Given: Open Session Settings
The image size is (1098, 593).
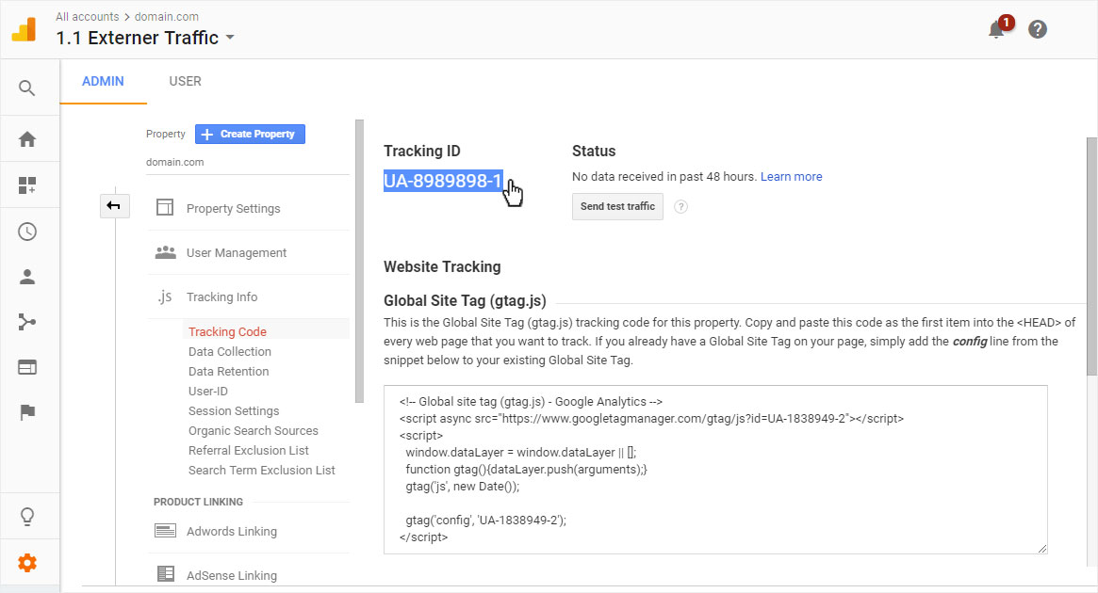Looking at the screenshot, I should click(234, 411).
